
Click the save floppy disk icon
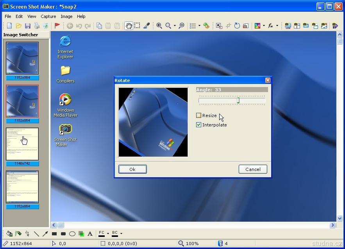point(28,26)
